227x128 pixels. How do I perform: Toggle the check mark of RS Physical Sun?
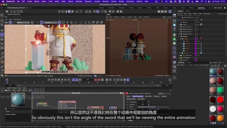(199, 17)
